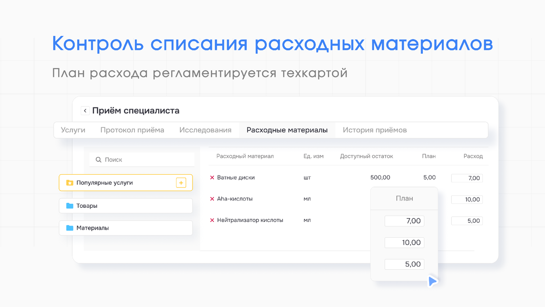This screenshot has height=307, width=545.
Task: Open the Товары folder
Action: coord(126,206)
